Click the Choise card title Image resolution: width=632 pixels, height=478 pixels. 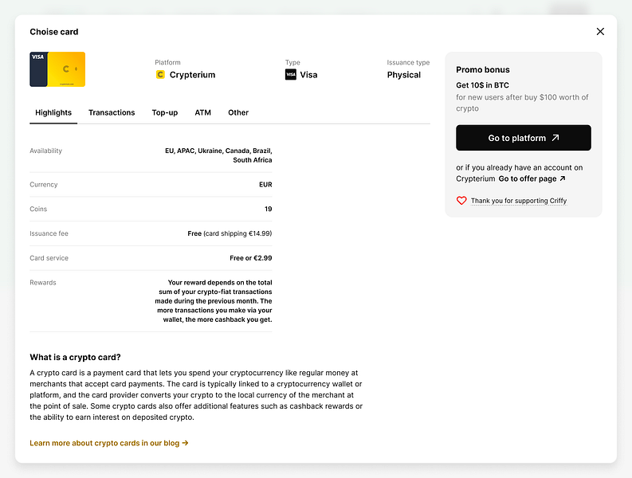pyautogui.click(x=54, y=32)
